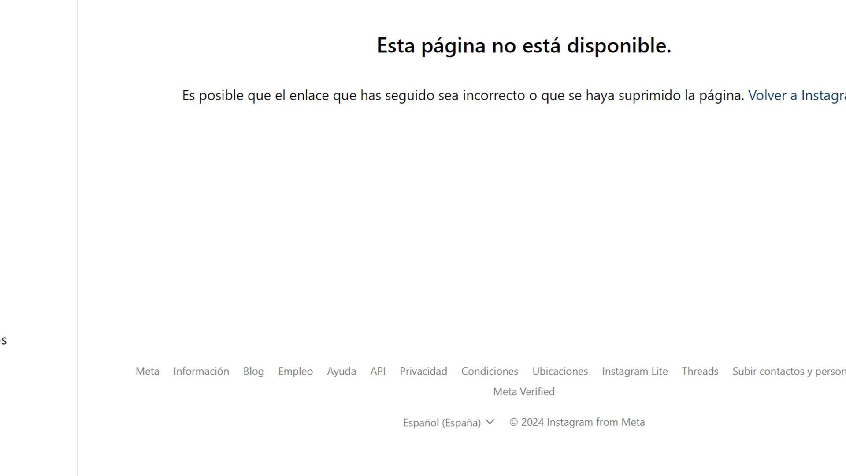The height and width of the screenshot is (476, 846).
Task: Select Threads footer link
Action: click(x=700, y=371)
